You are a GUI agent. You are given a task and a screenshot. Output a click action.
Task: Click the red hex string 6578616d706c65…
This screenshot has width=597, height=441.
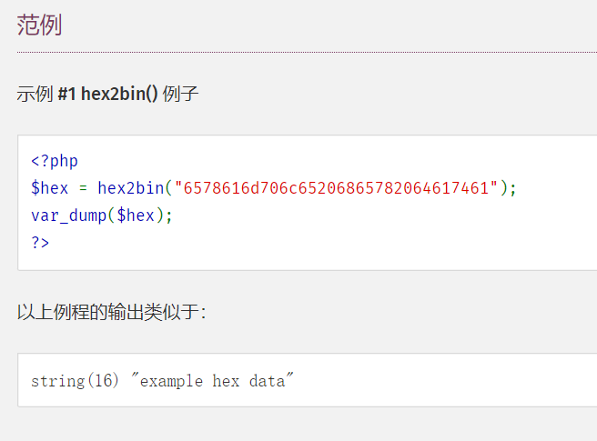tap(337, 189)
